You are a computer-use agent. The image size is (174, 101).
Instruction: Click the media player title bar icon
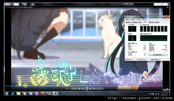tap(5, 4)
